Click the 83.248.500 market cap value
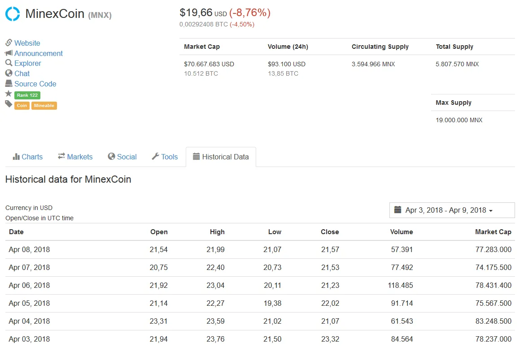 pyautogui.click(x=493, y=321)
